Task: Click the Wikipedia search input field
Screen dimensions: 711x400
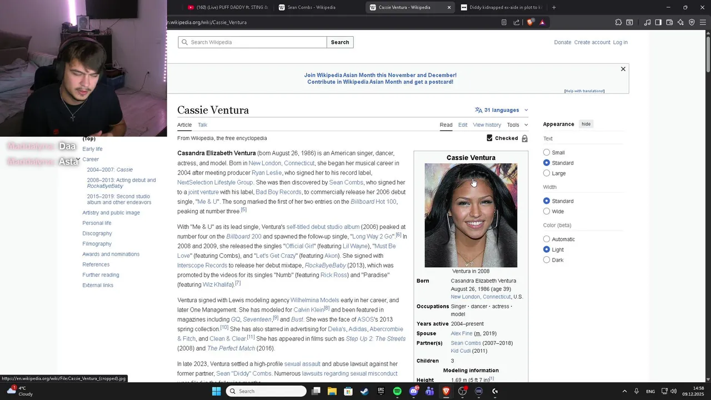Action: [252, 42]
